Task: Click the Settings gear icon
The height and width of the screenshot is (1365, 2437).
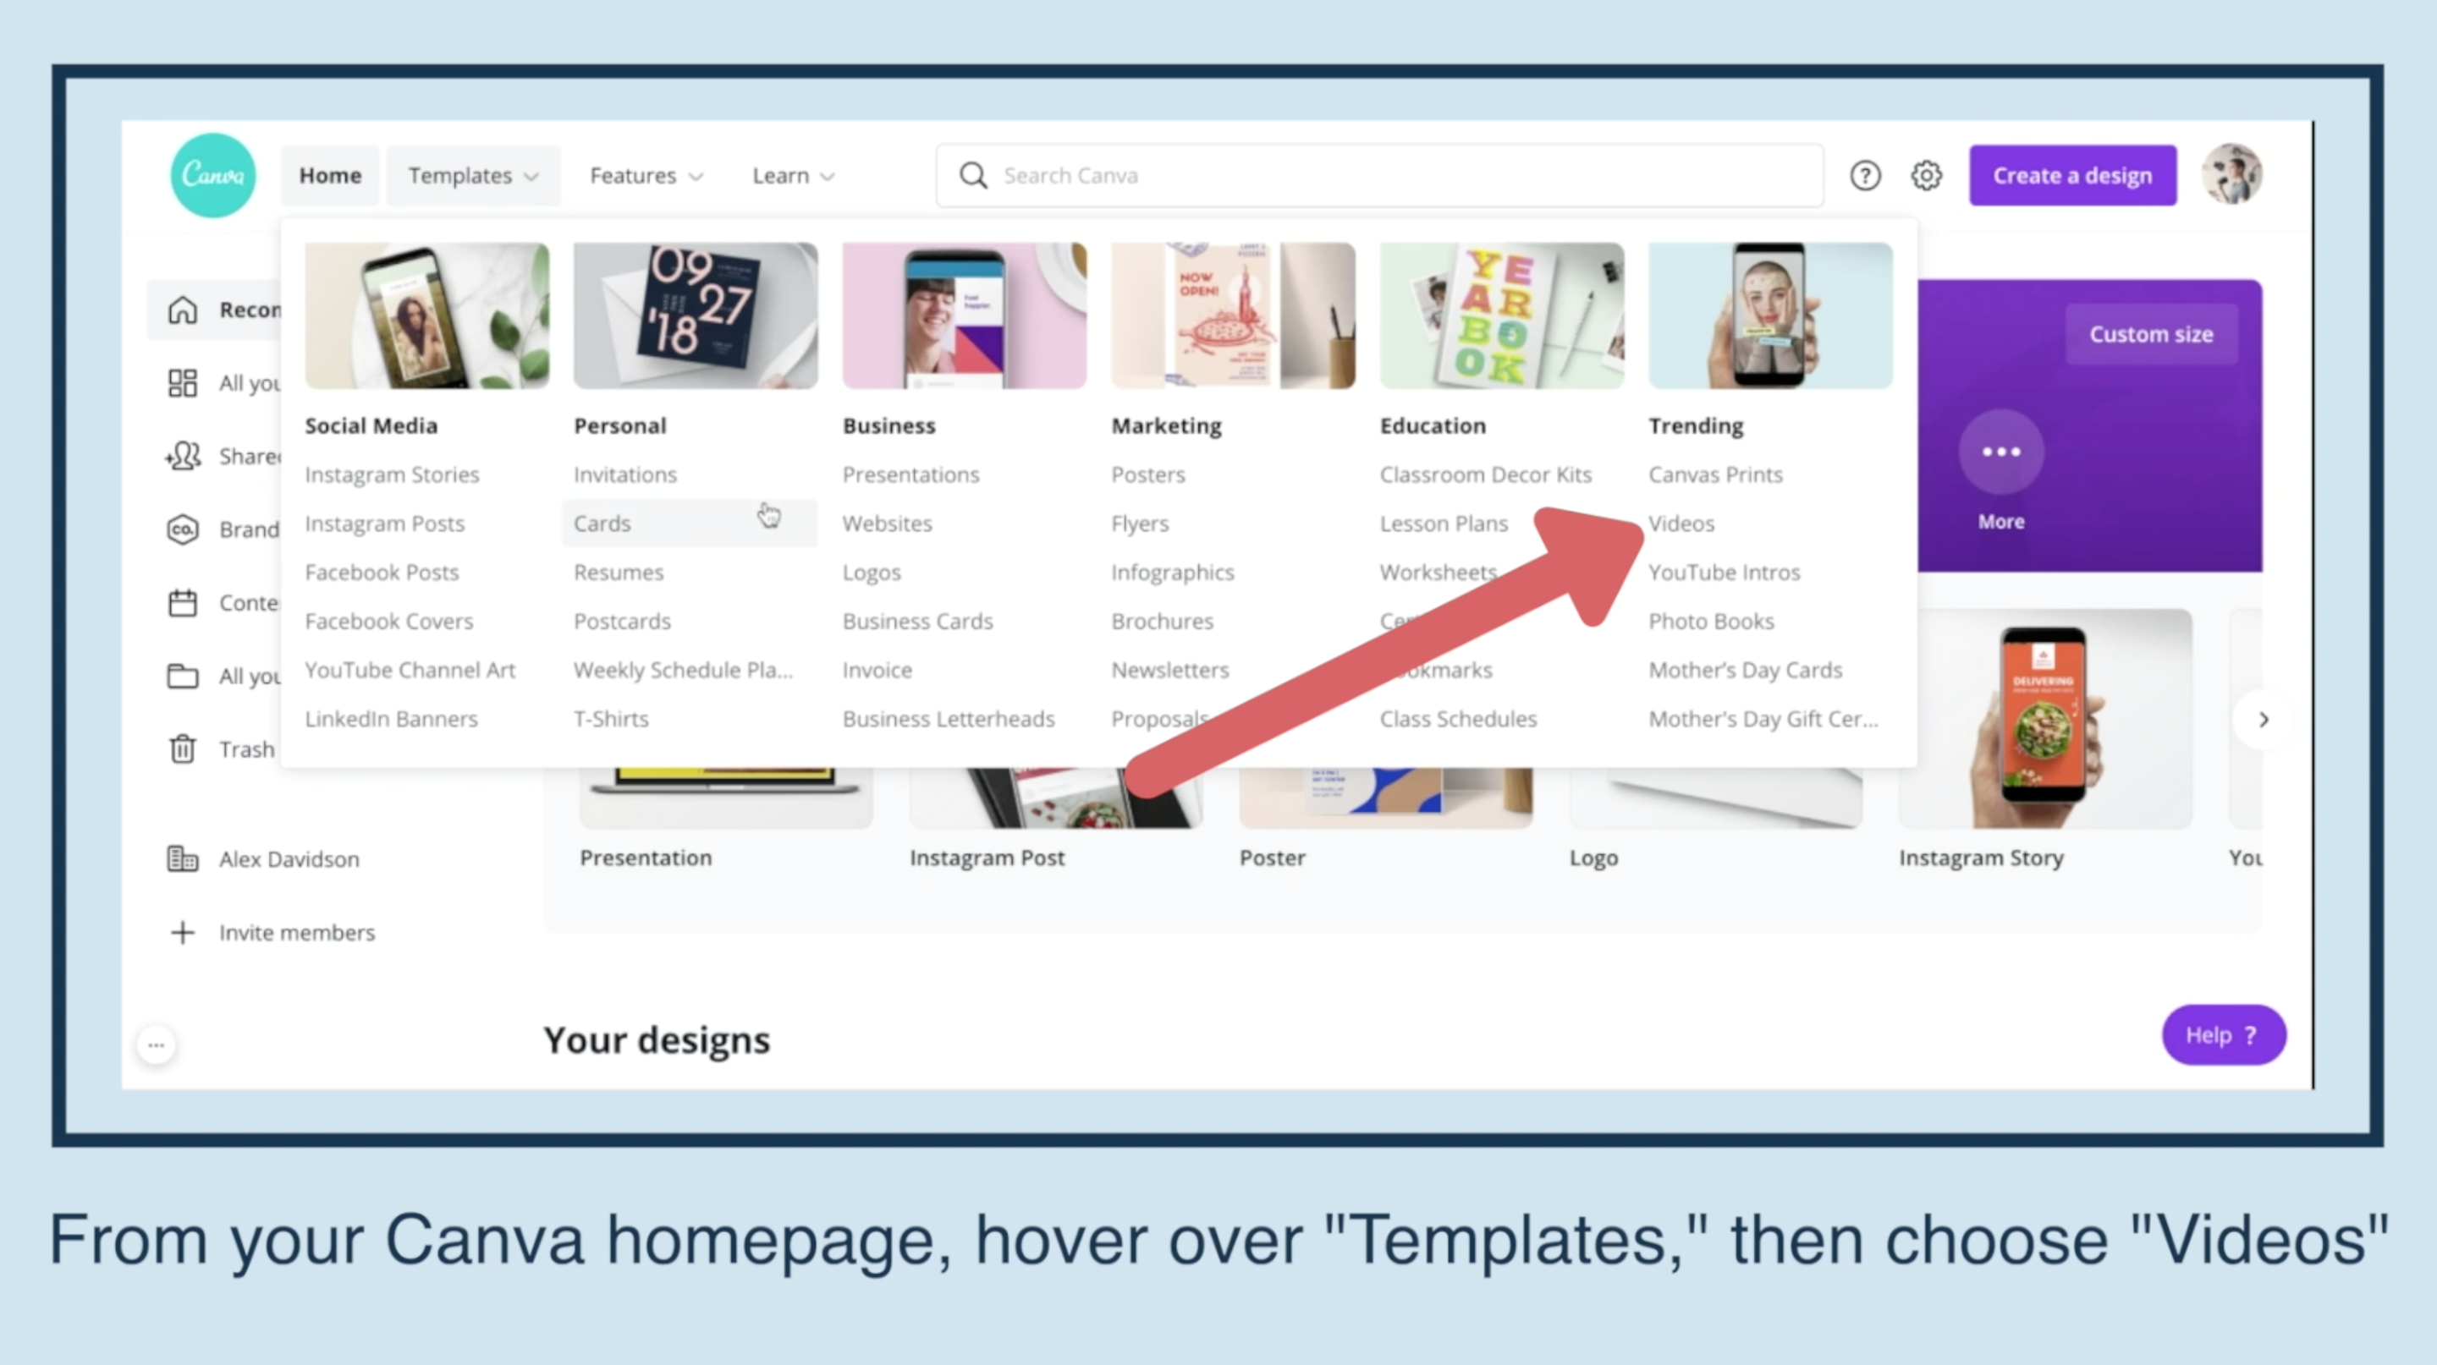Action: tap(1927, 174)
